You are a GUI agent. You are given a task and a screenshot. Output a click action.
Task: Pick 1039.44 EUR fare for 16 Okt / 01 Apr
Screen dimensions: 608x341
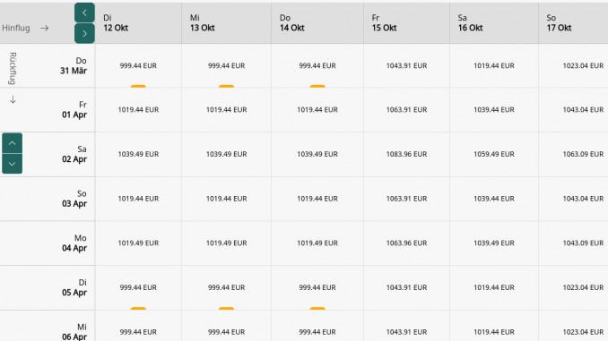(x=494, y=110)
